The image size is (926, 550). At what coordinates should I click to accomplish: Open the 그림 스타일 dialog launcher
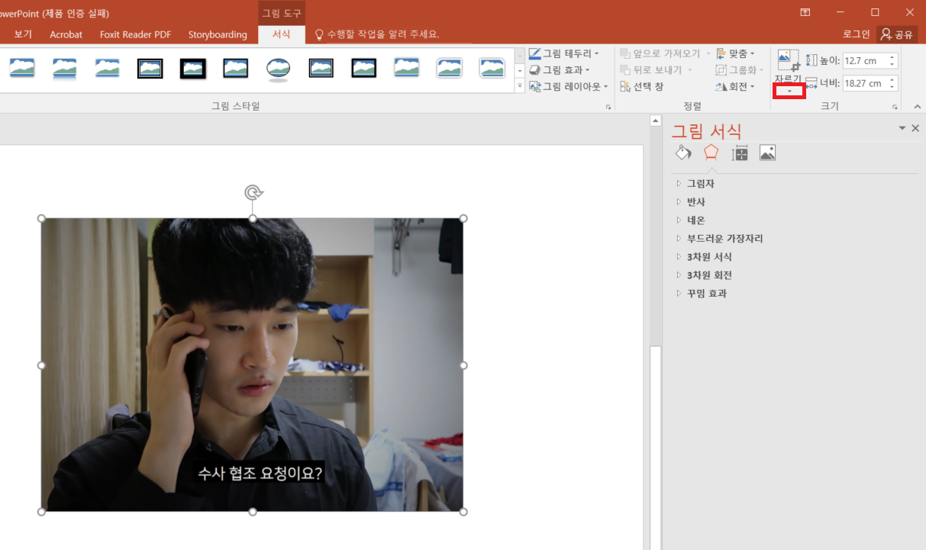pos(608,108)
